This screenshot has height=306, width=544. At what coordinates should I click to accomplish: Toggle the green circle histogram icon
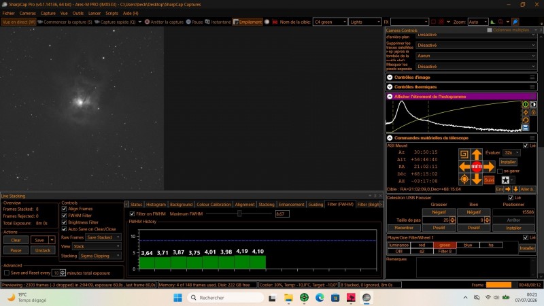pyautogui.click(x=526, y=104)
